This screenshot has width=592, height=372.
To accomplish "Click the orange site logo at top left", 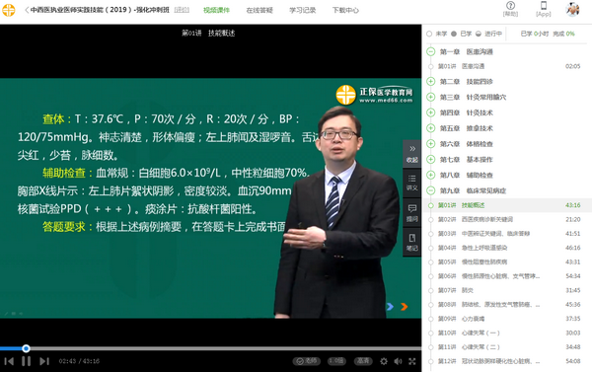I will coord(8,10).
